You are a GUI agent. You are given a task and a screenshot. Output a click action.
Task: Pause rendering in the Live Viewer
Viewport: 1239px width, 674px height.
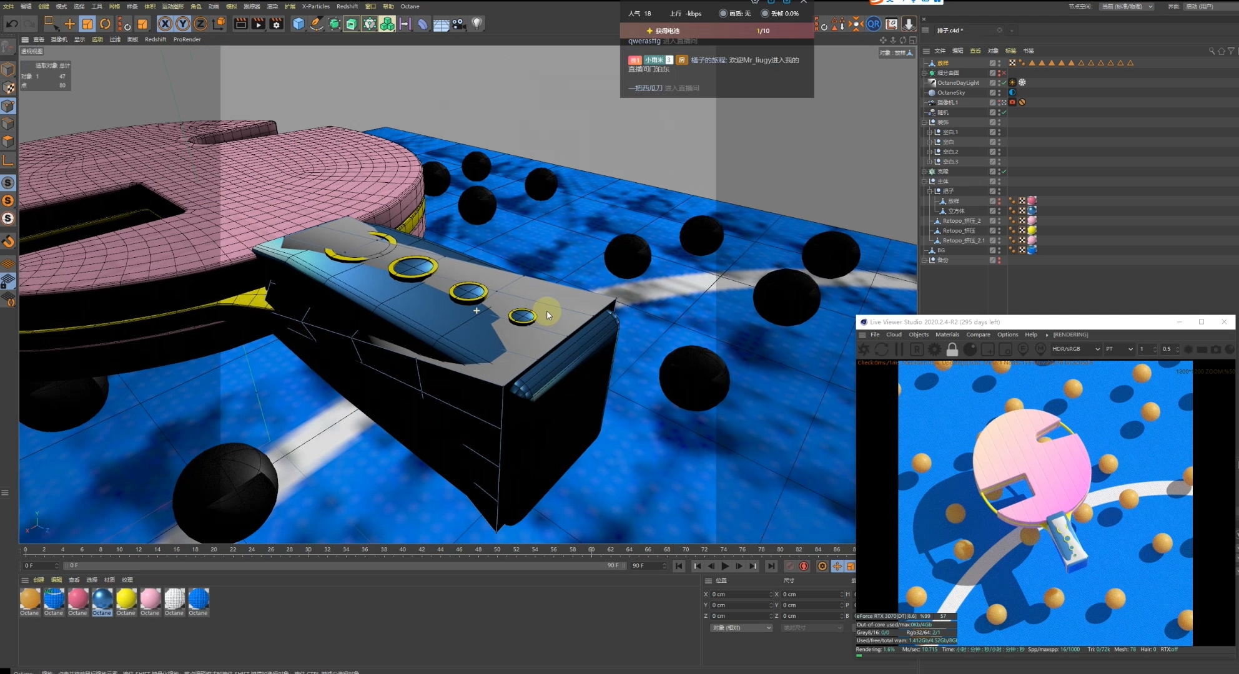pos(899,349)
